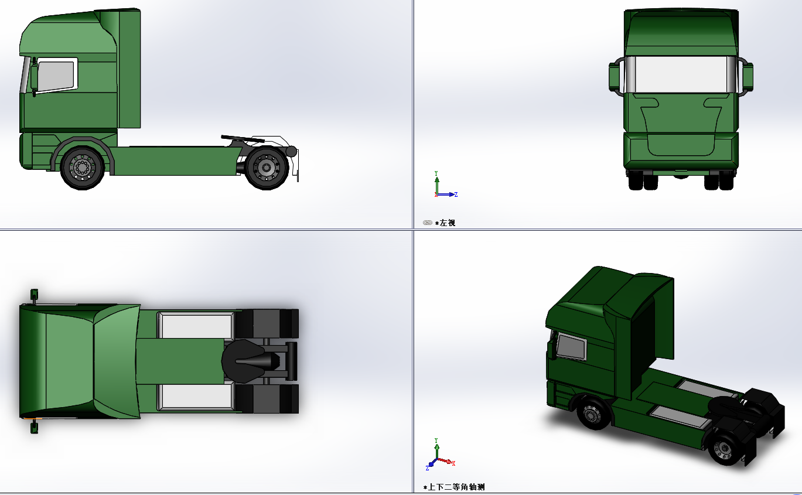Select the front wheel in the side view
The width and height of the screenshot is (802, 495).
pos(83,168)
